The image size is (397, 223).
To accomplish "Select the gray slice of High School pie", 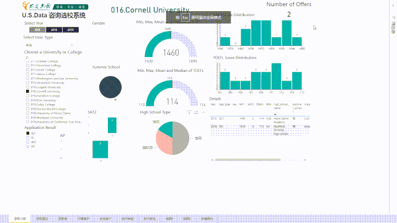I will click(182, 138).
